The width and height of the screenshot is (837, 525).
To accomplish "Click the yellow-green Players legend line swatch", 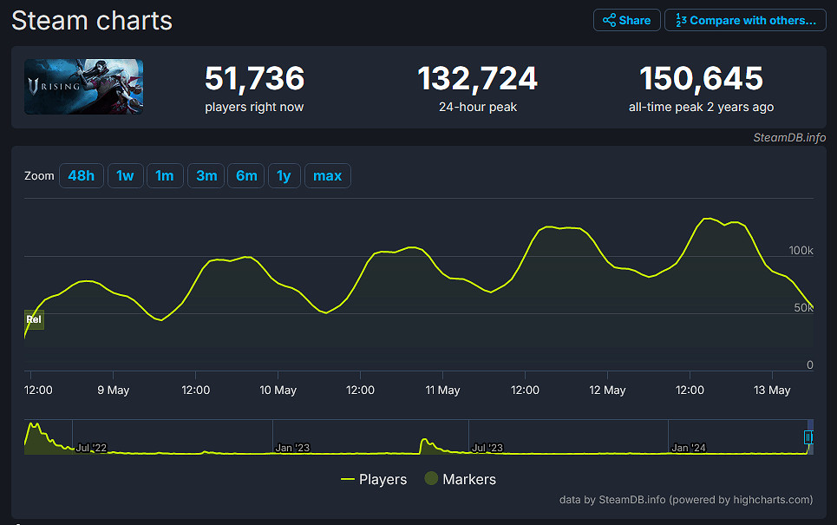I will point(348,479).
